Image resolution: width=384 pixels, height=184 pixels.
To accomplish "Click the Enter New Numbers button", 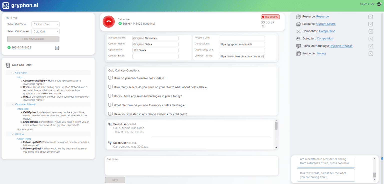I will coord(33,39).
